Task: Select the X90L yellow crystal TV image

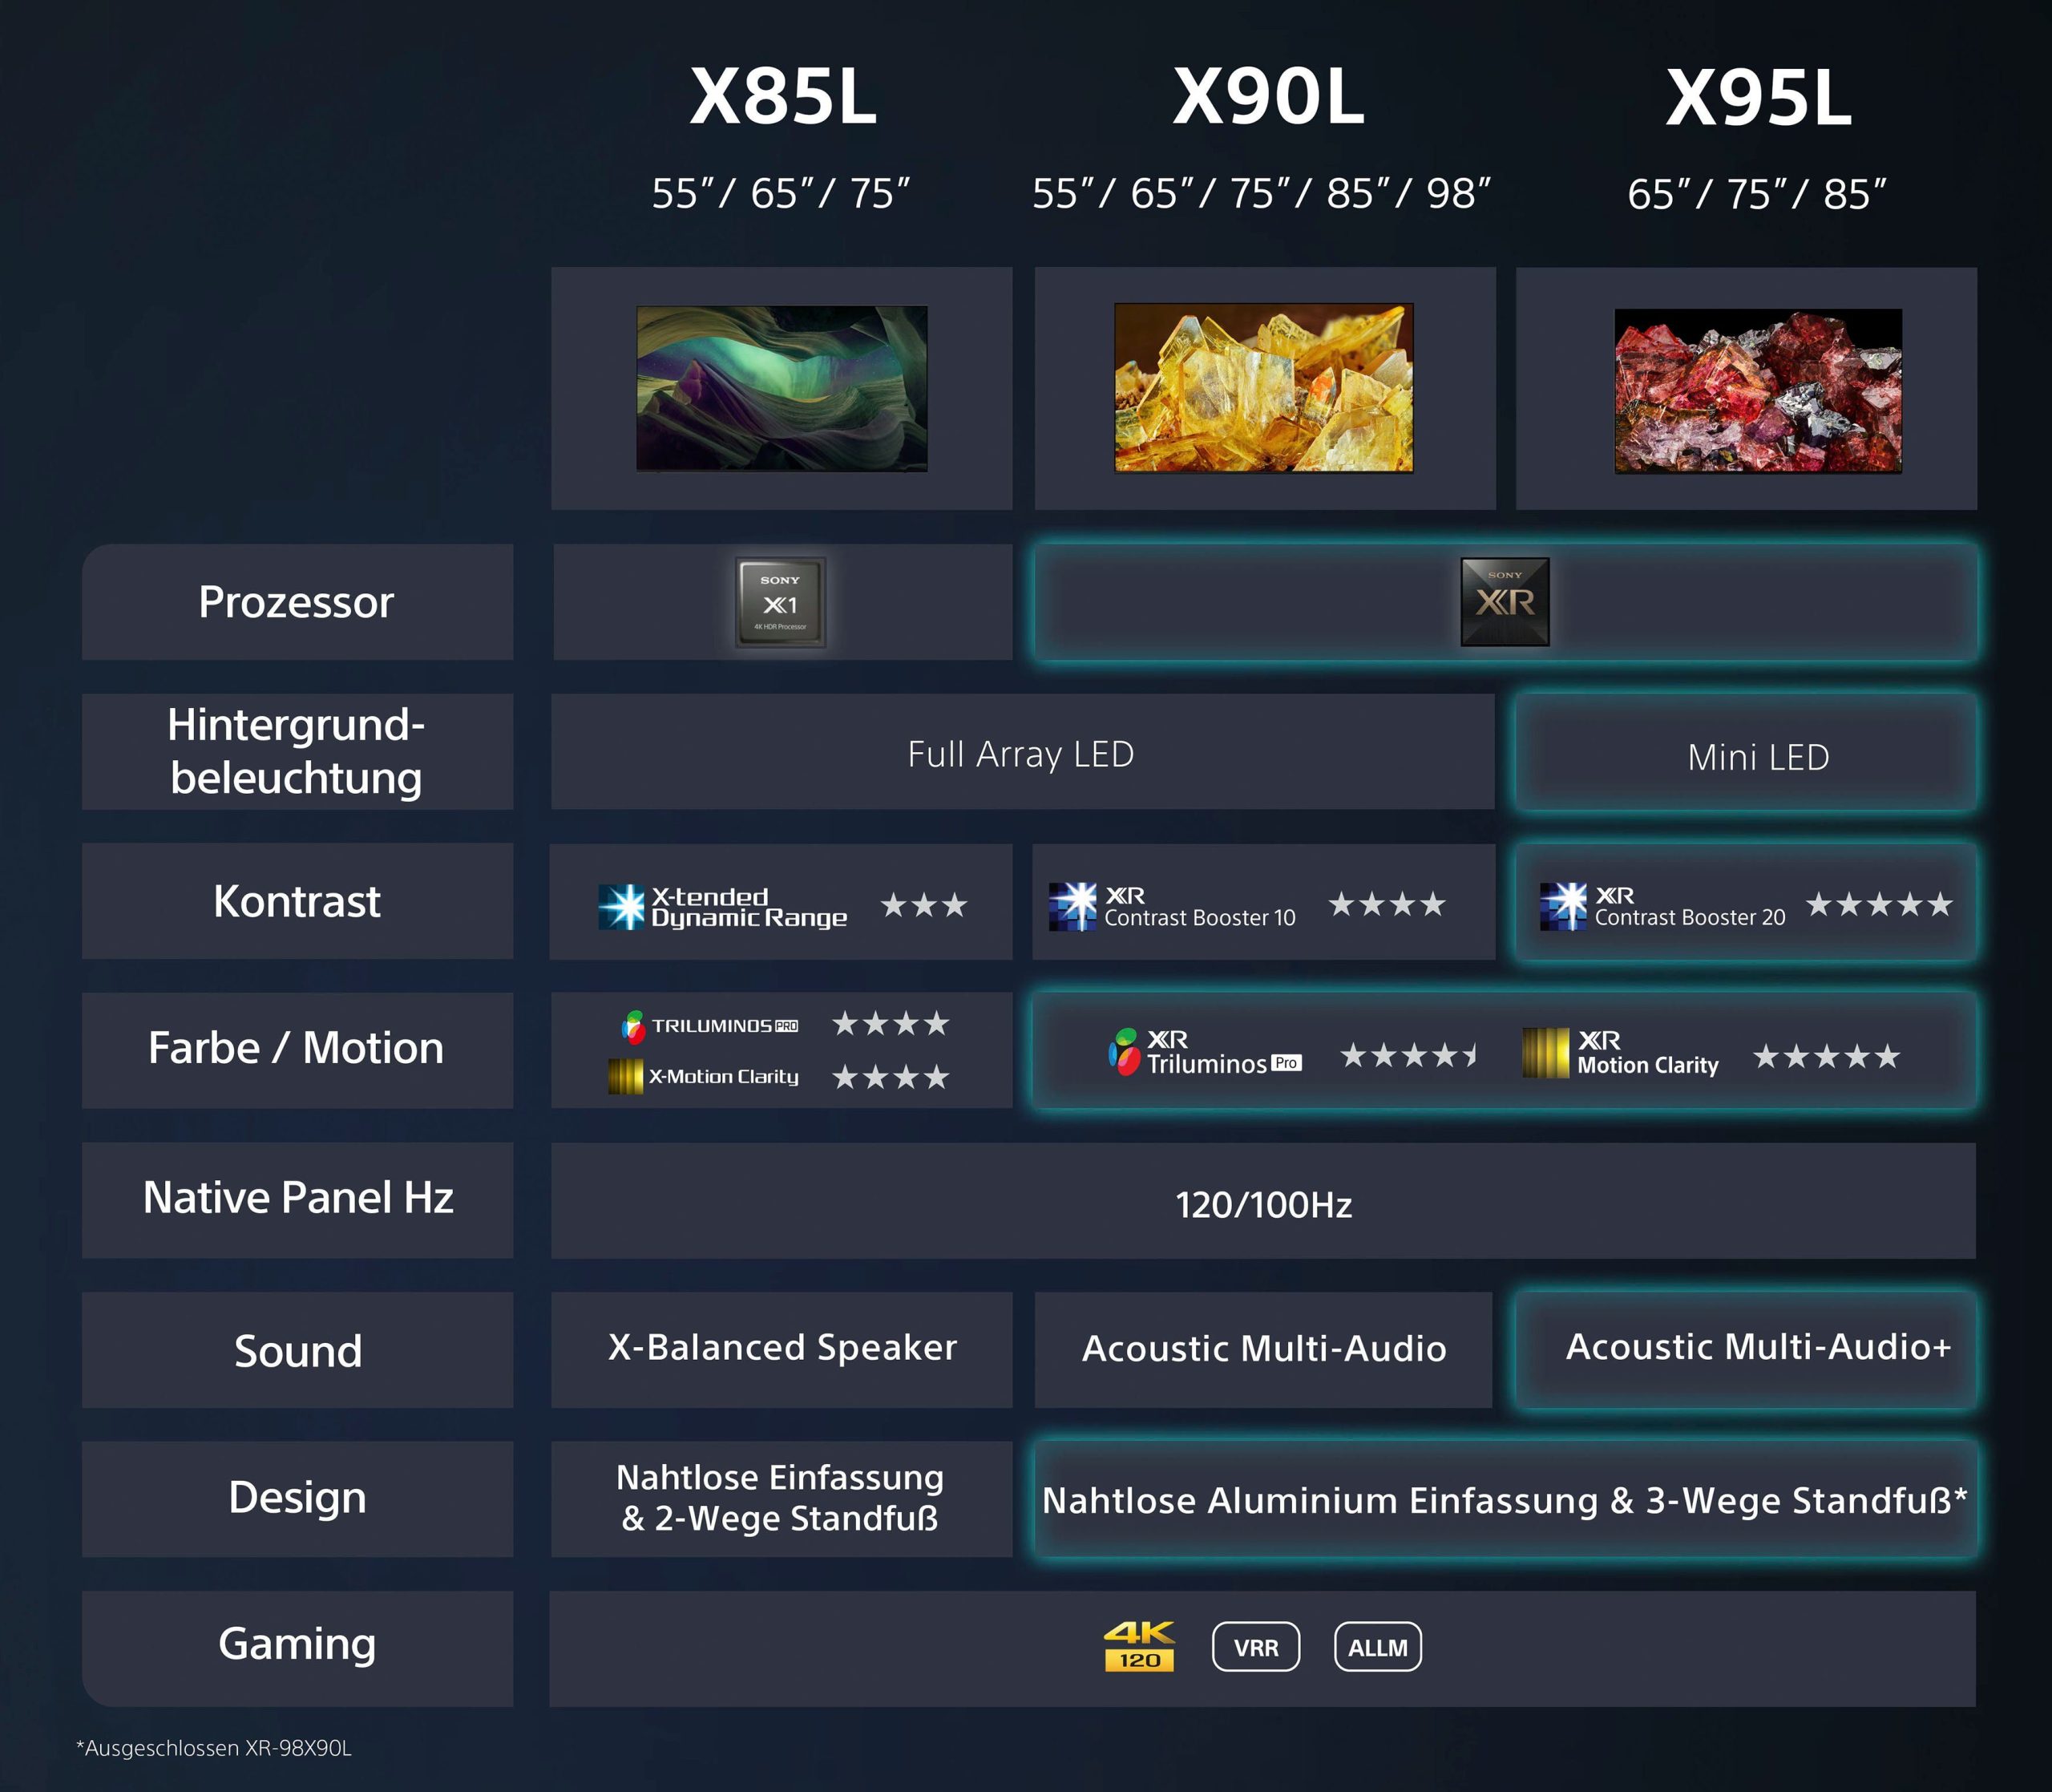Action: point(1263,387)
